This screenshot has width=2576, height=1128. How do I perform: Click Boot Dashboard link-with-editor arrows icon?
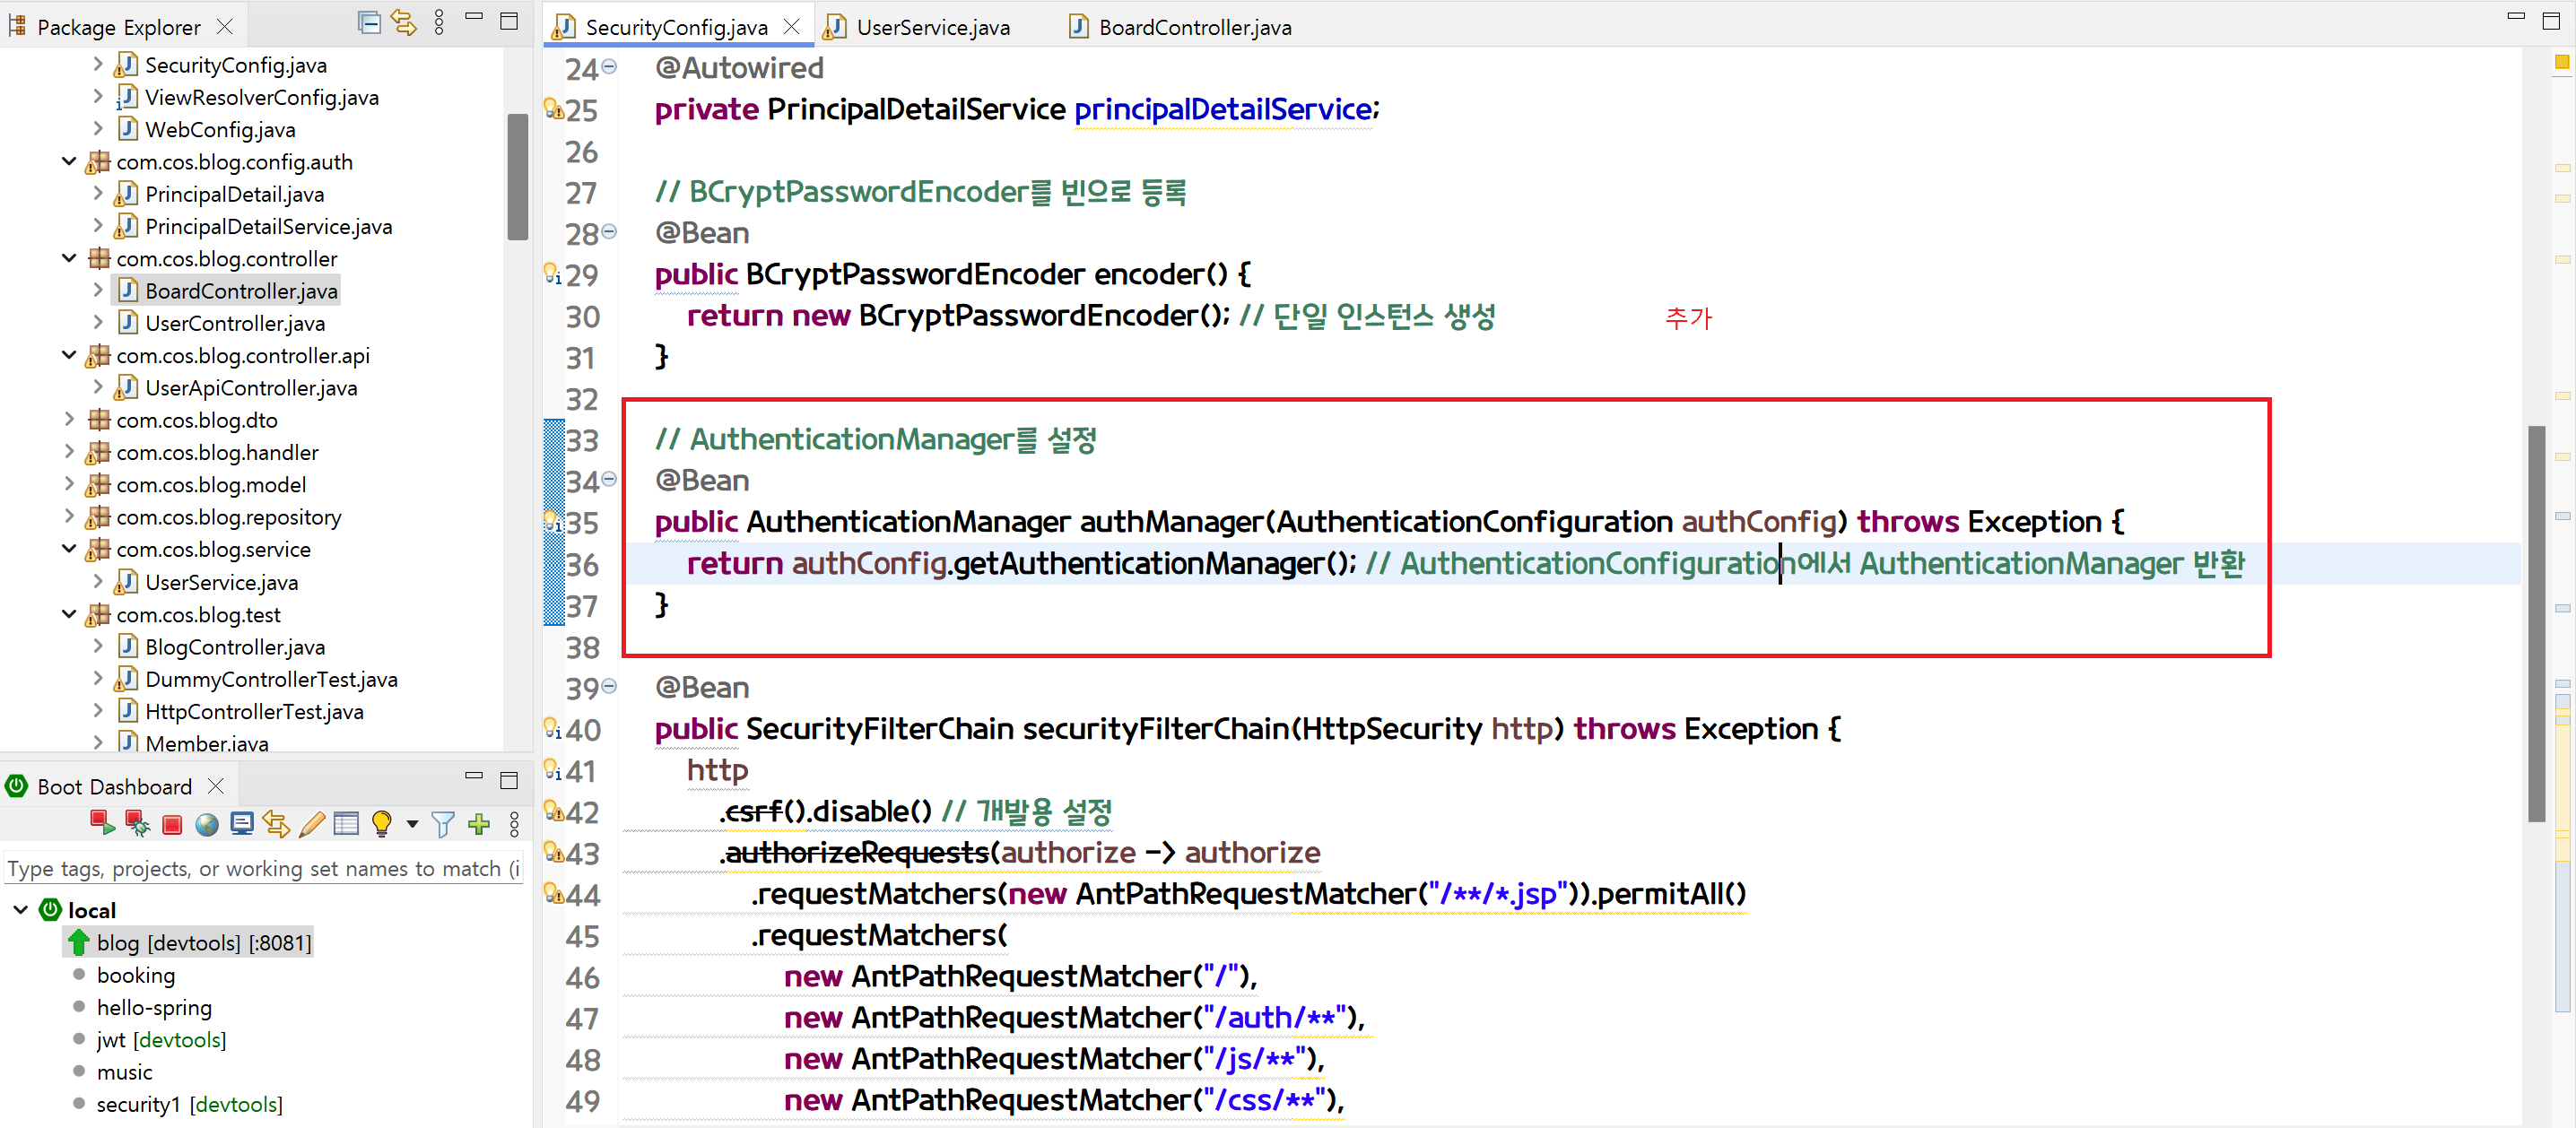click(x=276, y=823)
